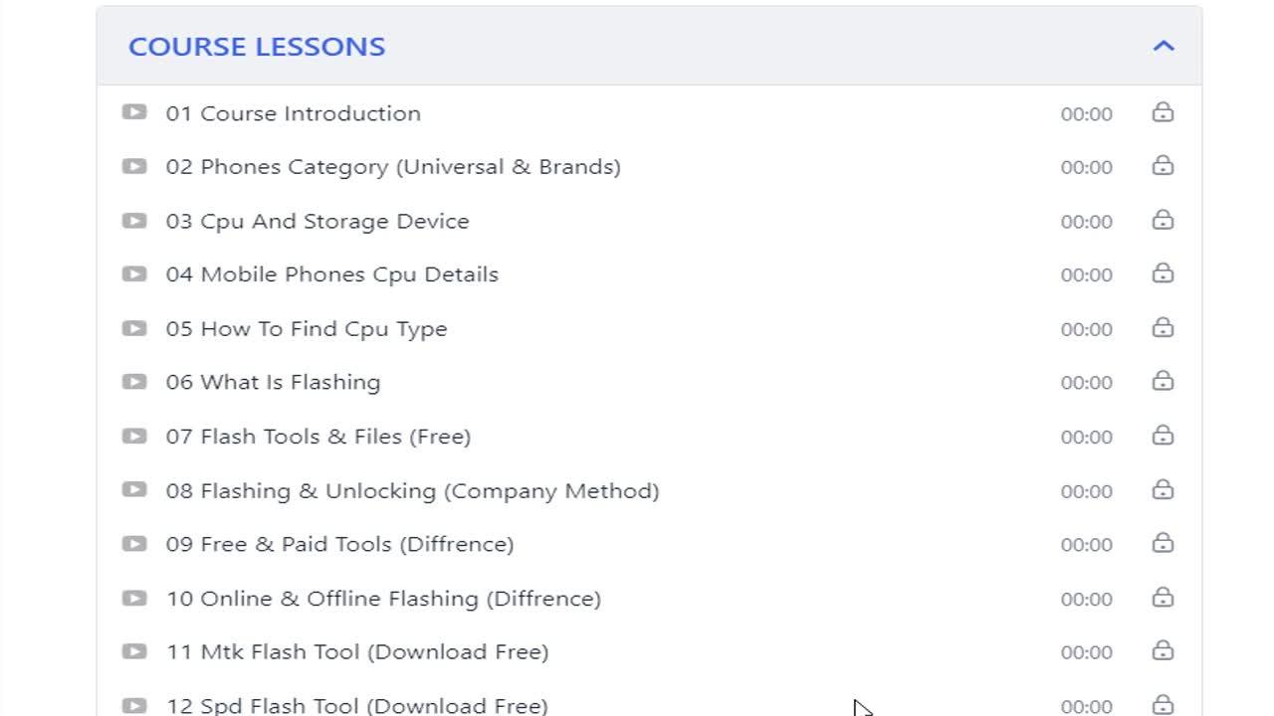Collapse the Course Lessons section chevron
This screenshot has height=716, width=1274.
pos(1164,46)
